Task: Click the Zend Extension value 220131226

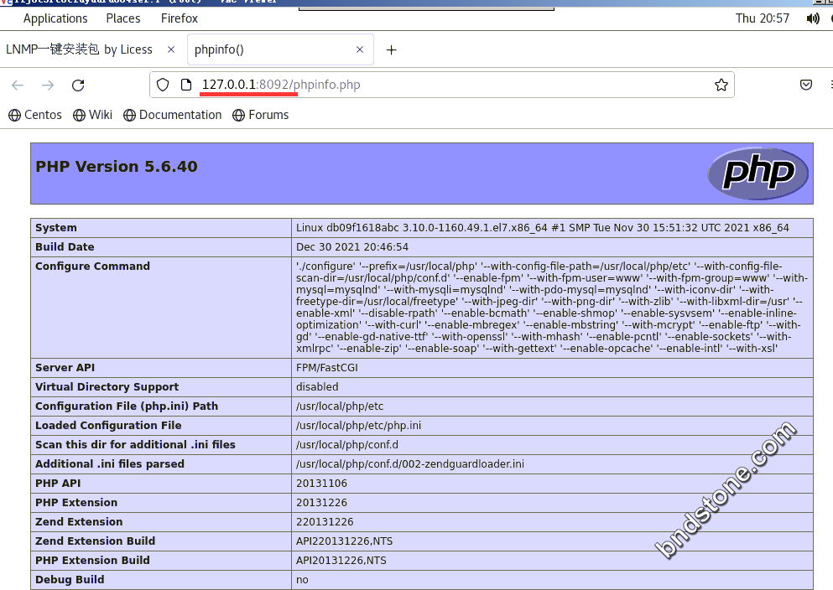Action: [x=325, y=522]
